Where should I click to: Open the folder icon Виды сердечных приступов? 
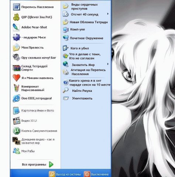pyautogui.click(x=66, y=6)
